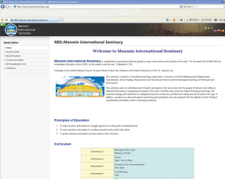Click the decrease font size A- icon
Screen dimensions: 225x179
click(212, 28)
